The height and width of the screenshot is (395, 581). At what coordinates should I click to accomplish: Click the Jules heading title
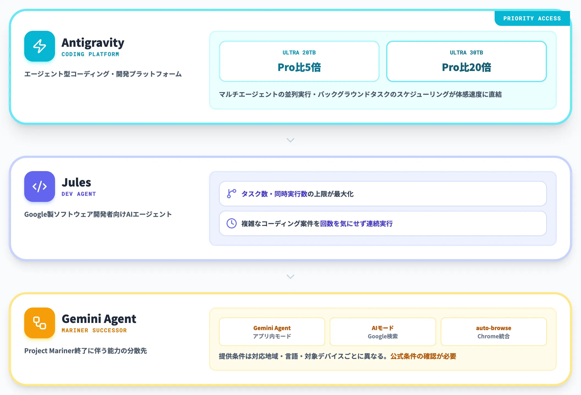pyautogui.click(x=76, y=182)
